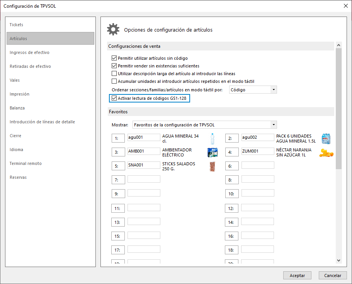
Task: Click favorite slot button 7:
Action: 118,180
